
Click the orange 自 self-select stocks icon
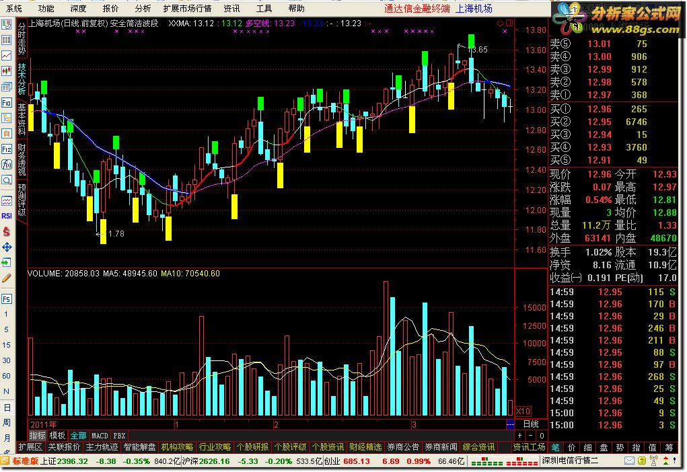click(x=7, y=134)
